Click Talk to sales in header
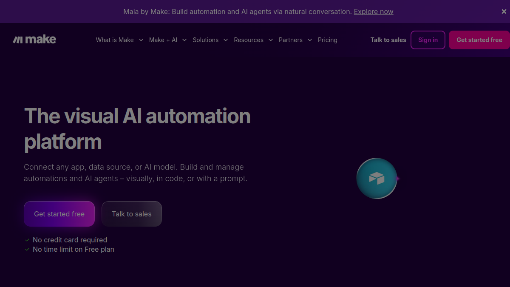 [388, 40]
